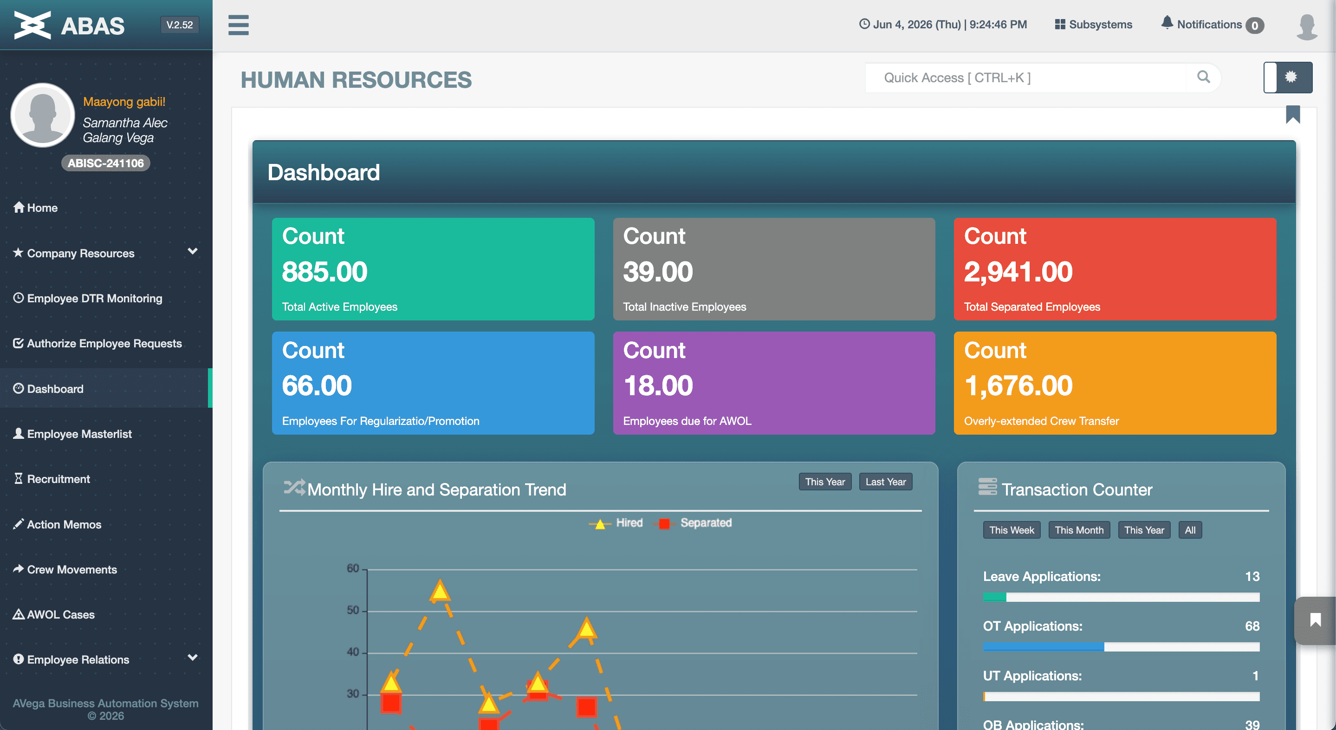Click the Employee Relations exclamation icon
The width and height of the screenshot is (1336, 730).
pos(18,659)
